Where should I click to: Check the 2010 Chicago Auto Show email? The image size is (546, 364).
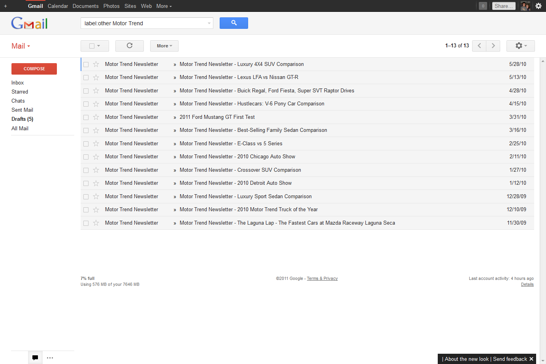click(86, 157)
